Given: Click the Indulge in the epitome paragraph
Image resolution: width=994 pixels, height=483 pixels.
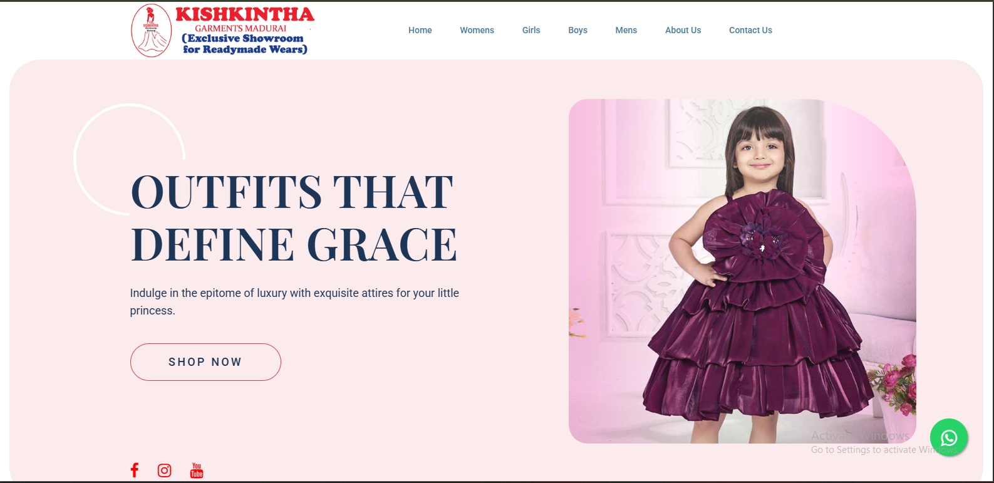Looking at the screenshot, I should coord(294,302).
